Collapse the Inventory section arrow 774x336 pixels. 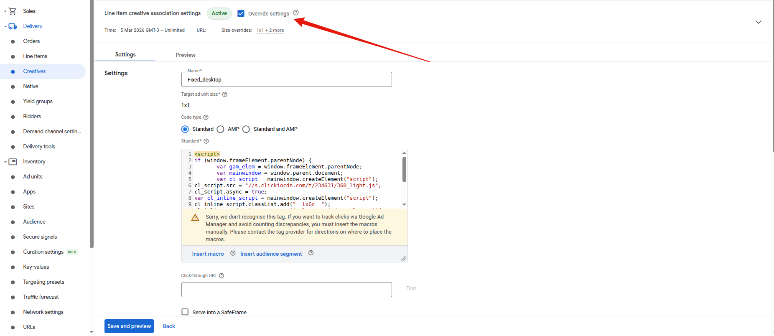[x=5, y=162]
